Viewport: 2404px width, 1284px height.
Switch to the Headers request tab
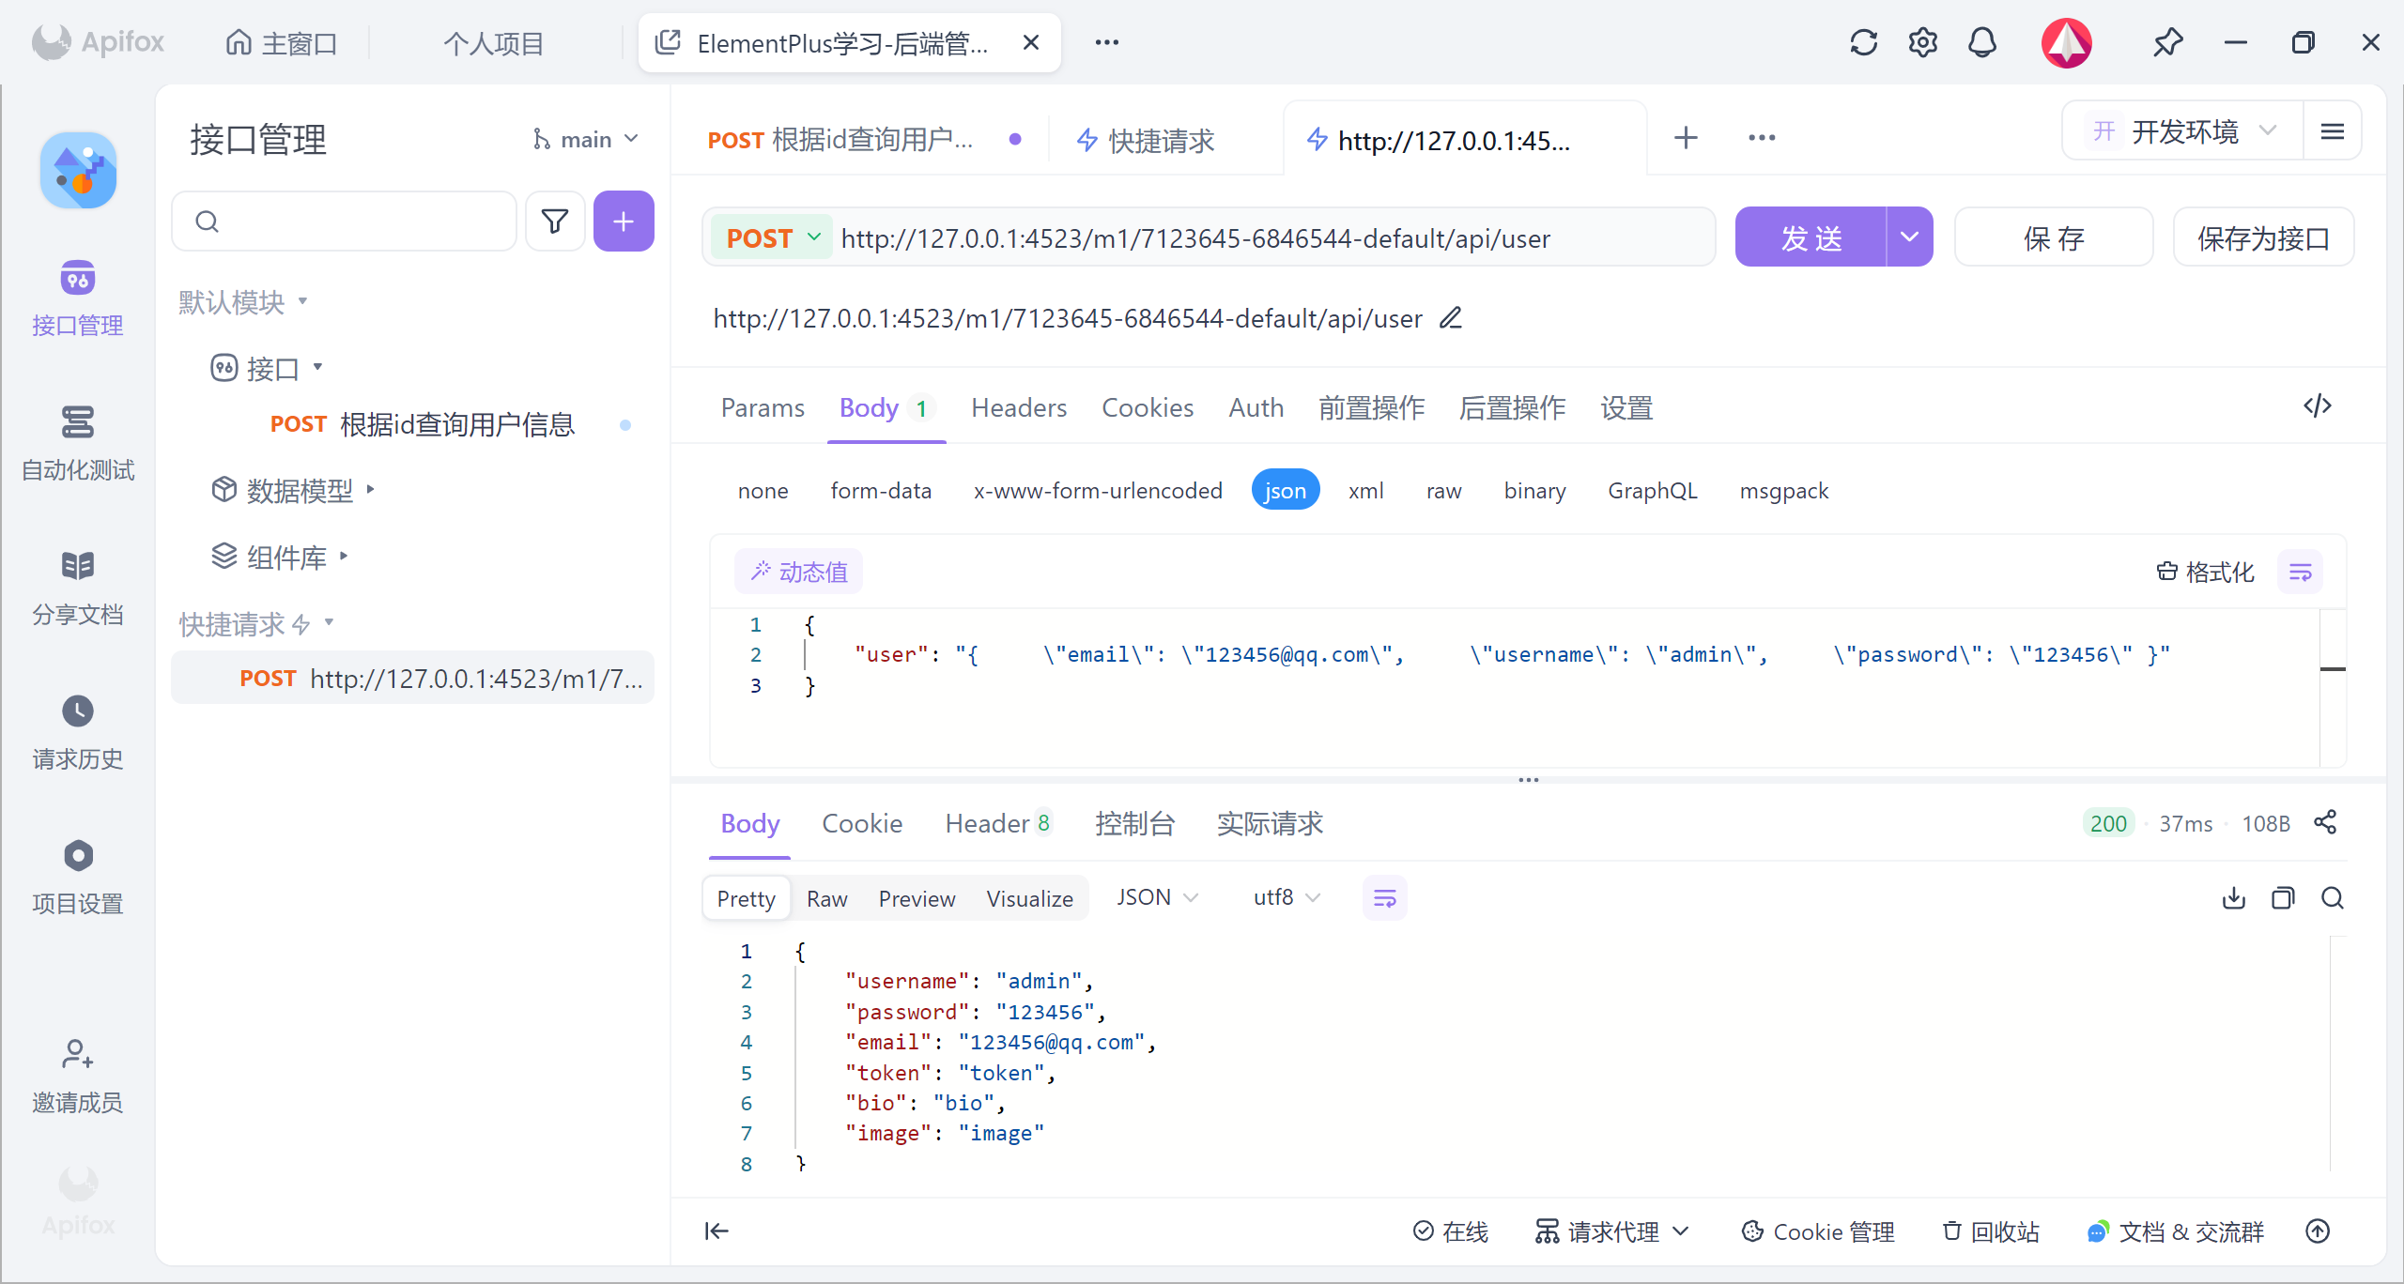coord(1018,407)
